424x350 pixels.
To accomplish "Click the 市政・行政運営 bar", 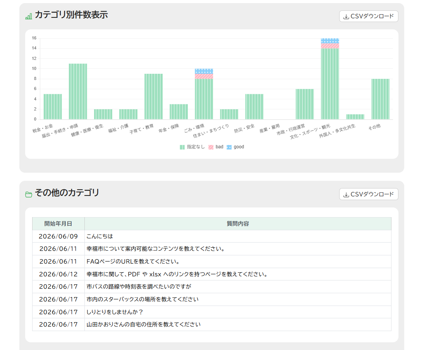I will [x=305, y=104].
